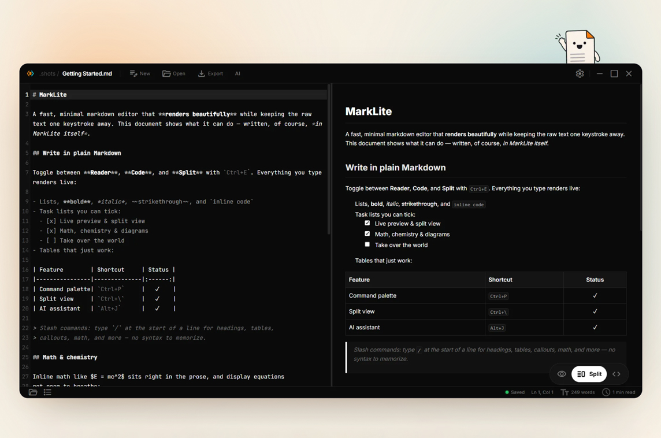Viewport: 661px width, 438px height.
Task: Minimize the MarkLite window
Action: (x=599, y=73)
